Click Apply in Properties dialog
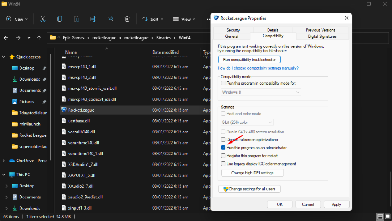 336,204
